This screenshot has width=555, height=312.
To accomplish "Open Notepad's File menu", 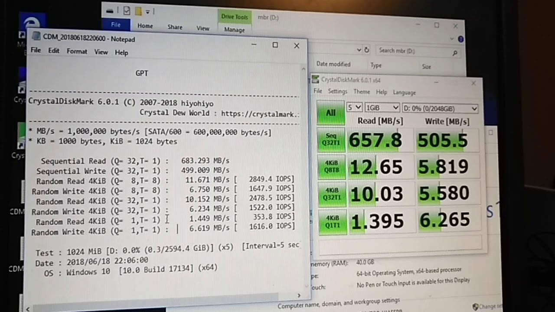I will point(36,50).
